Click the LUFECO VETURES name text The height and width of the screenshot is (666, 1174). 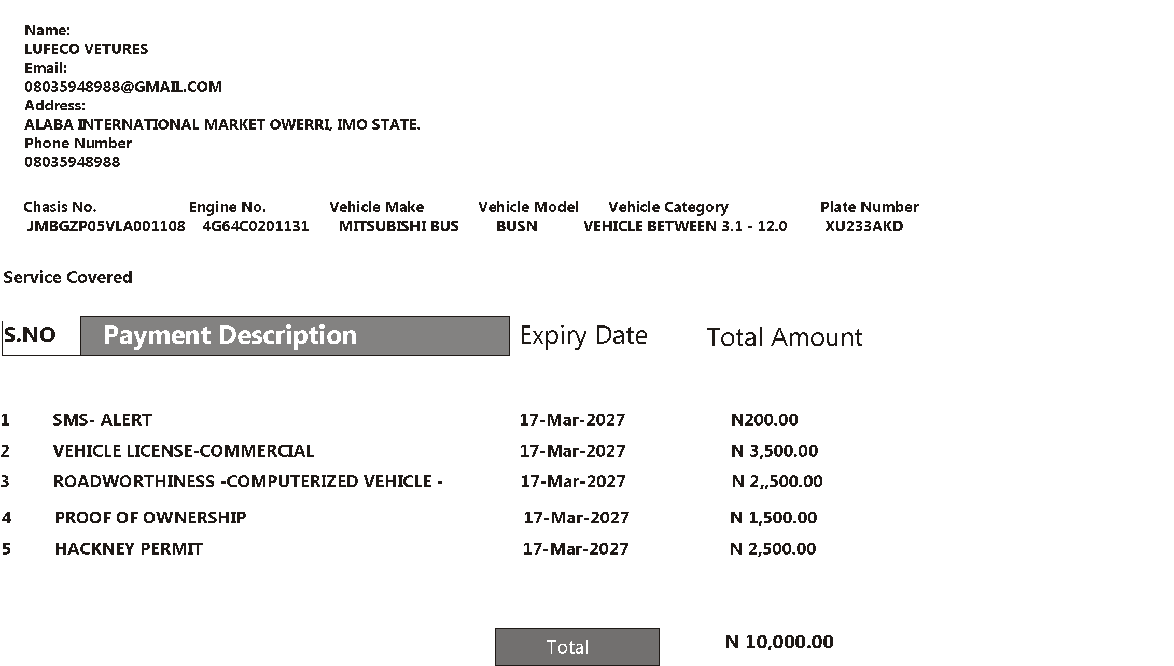click(86, 49)
